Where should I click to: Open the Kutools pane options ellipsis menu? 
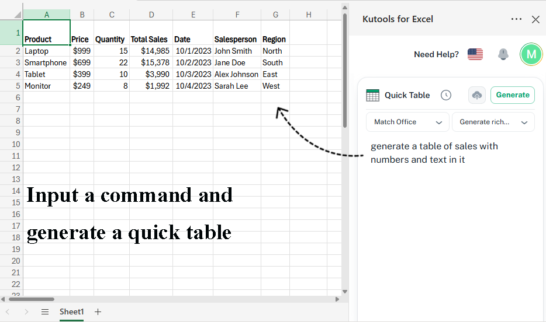(x=516, y=19)
